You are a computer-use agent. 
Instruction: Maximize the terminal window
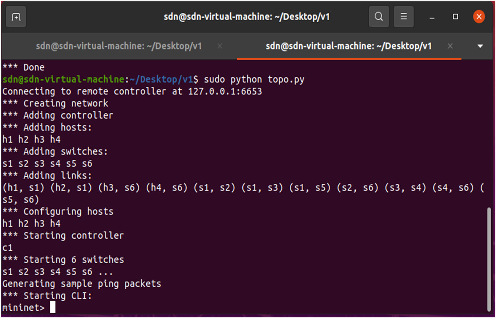[455, 16]
